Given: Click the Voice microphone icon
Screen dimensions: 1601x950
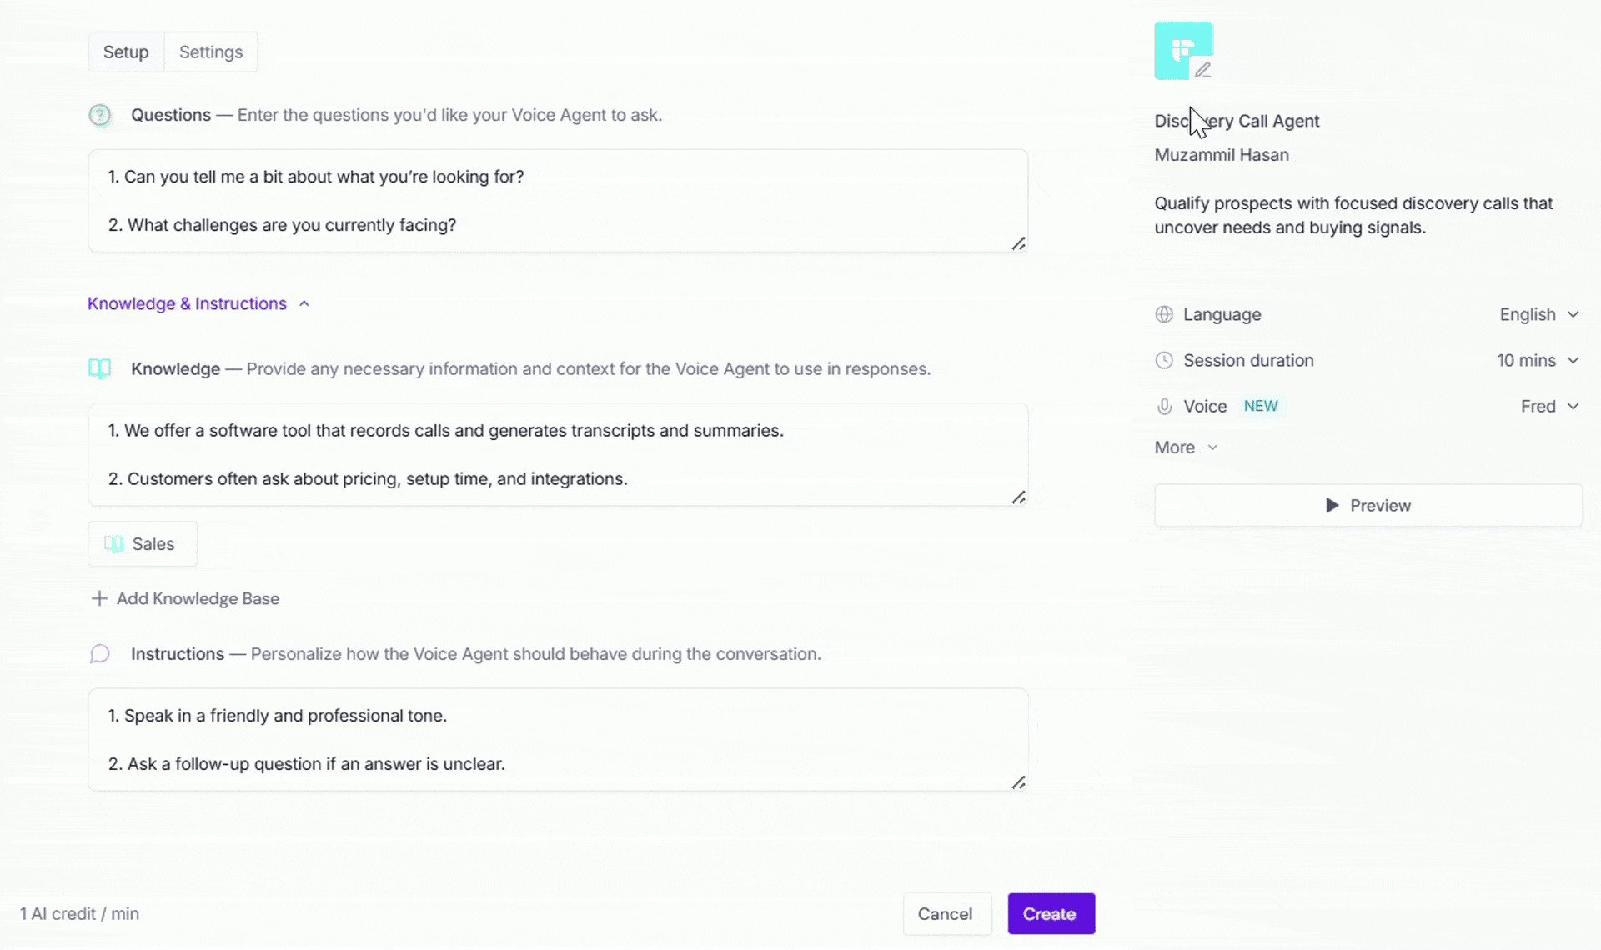Looking at the screenshot, I should [1164, 406].
